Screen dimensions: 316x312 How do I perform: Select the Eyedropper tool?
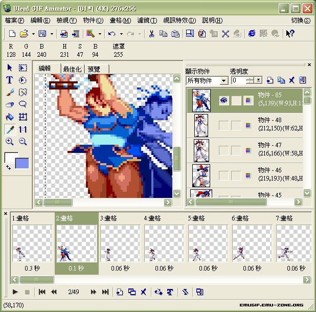10,129
